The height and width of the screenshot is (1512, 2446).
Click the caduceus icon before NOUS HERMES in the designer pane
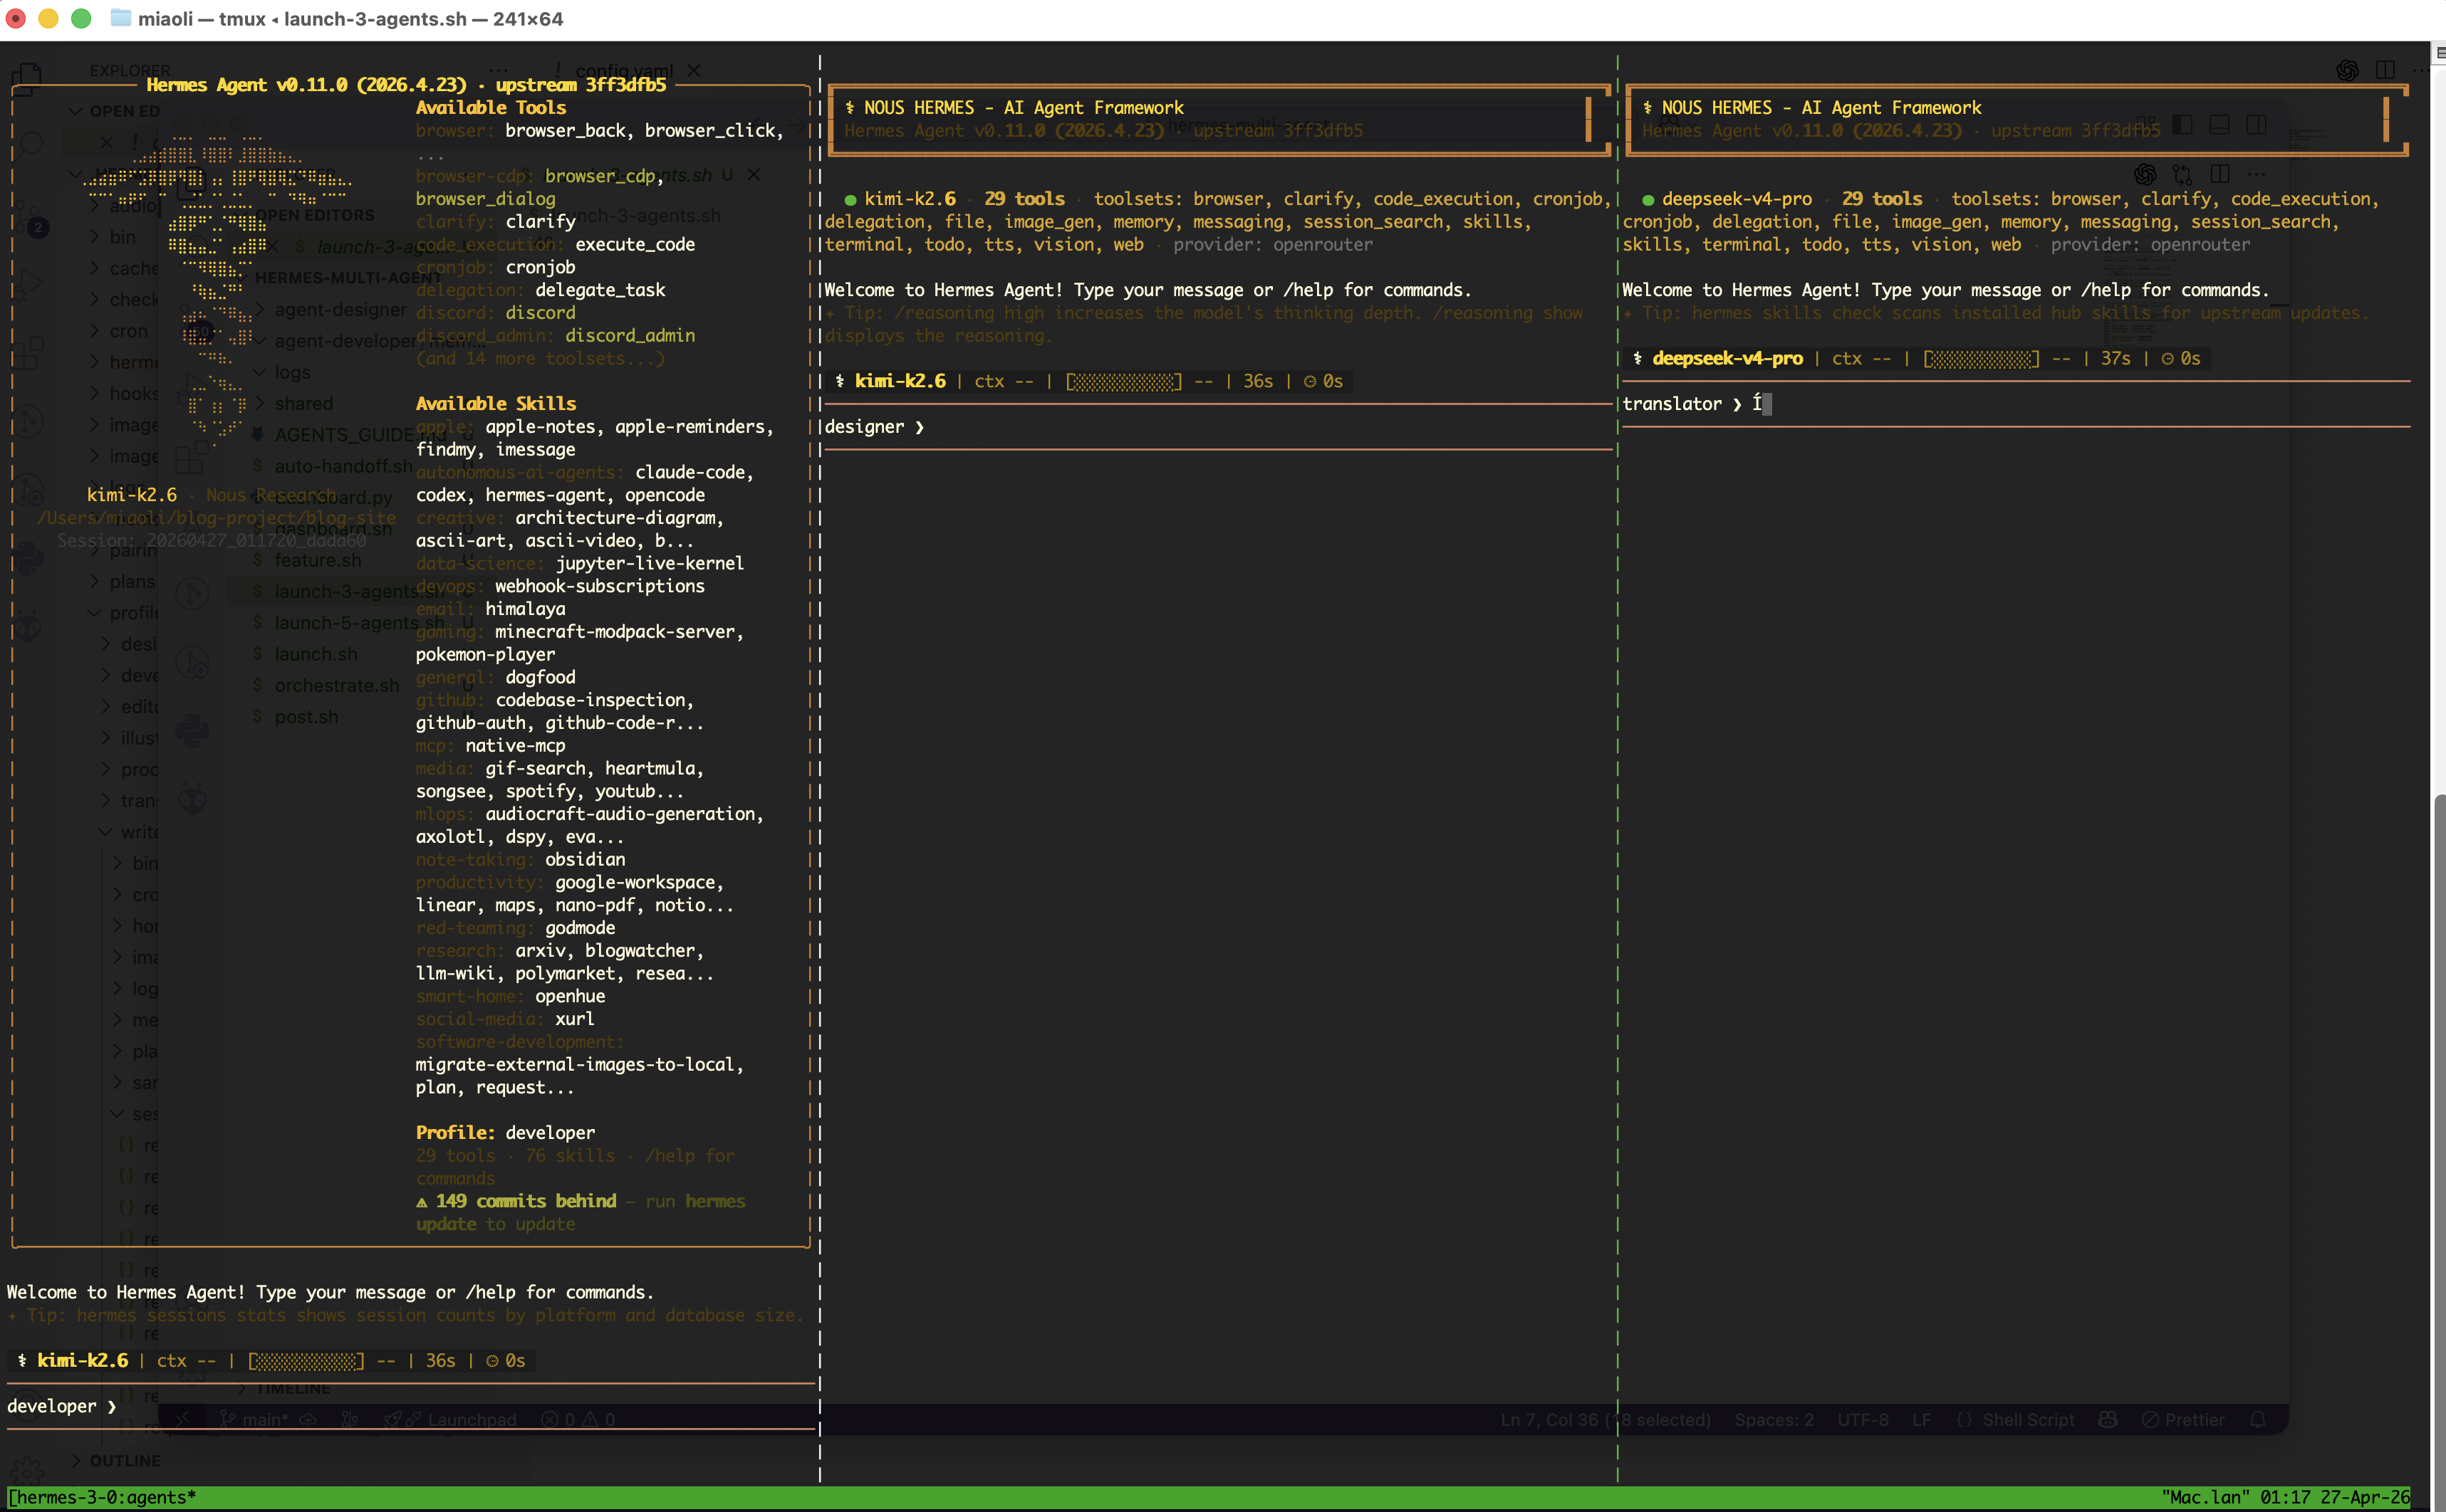pos(849,108)
